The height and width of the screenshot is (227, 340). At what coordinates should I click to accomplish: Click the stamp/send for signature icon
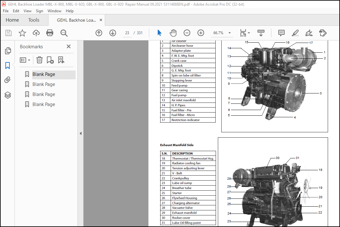[x=323, y=33]
